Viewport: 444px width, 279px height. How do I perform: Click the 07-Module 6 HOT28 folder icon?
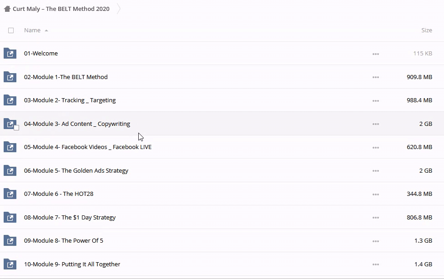(10, 194)
